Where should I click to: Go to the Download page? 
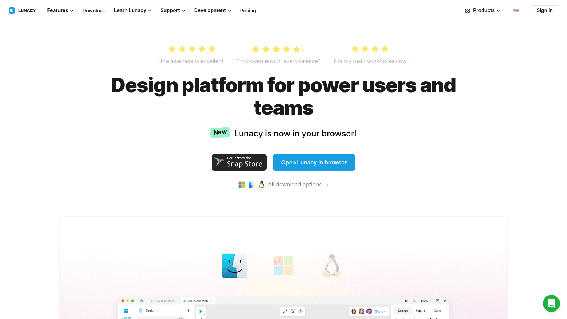94,11
